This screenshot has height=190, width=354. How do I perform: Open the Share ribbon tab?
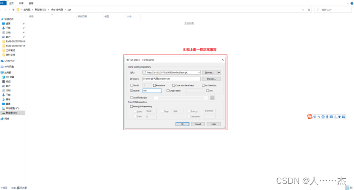[21, 3]
